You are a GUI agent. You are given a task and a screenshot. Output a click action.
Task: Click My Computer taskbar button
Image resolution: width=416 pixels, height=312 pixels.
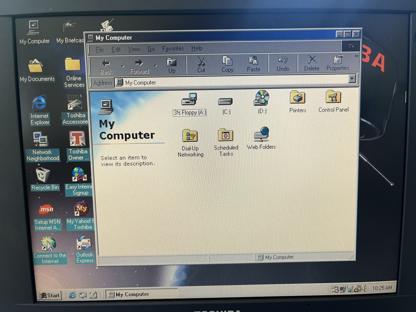pos(142,294)
